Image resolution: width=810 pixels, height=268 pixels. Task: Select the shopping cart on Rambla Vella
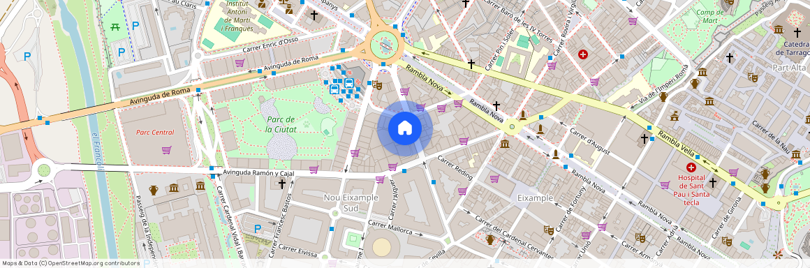(734, 172)
